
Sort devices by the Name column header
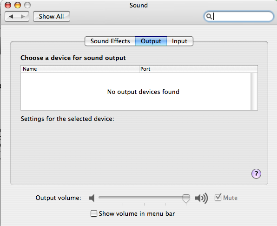(x=80, y=69)
